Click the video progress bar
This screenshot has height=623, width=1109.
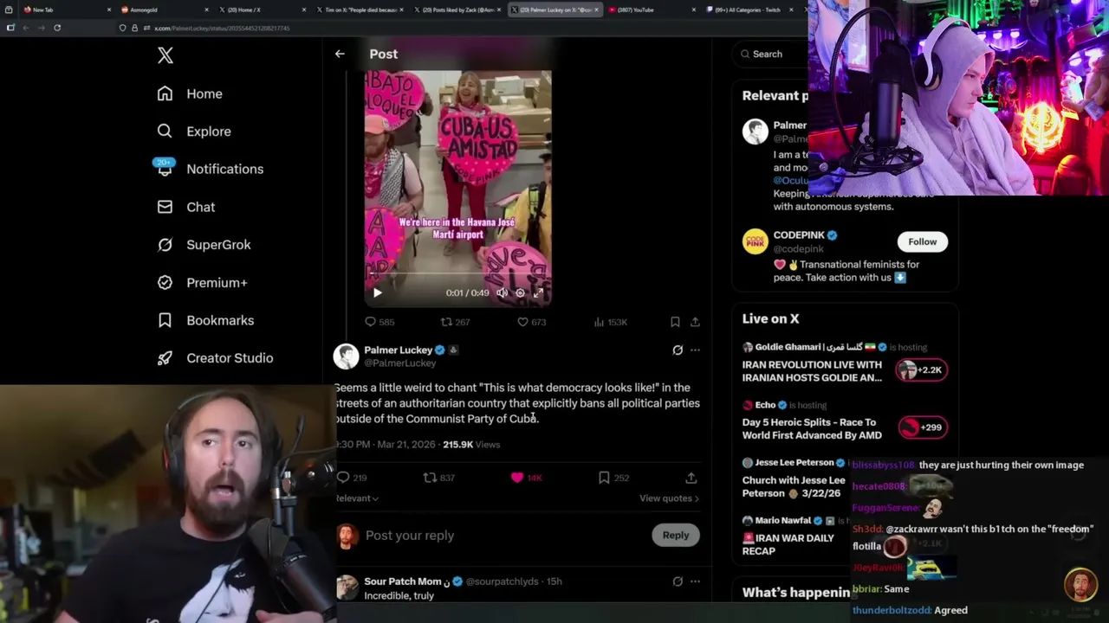[x=457, y=275]
